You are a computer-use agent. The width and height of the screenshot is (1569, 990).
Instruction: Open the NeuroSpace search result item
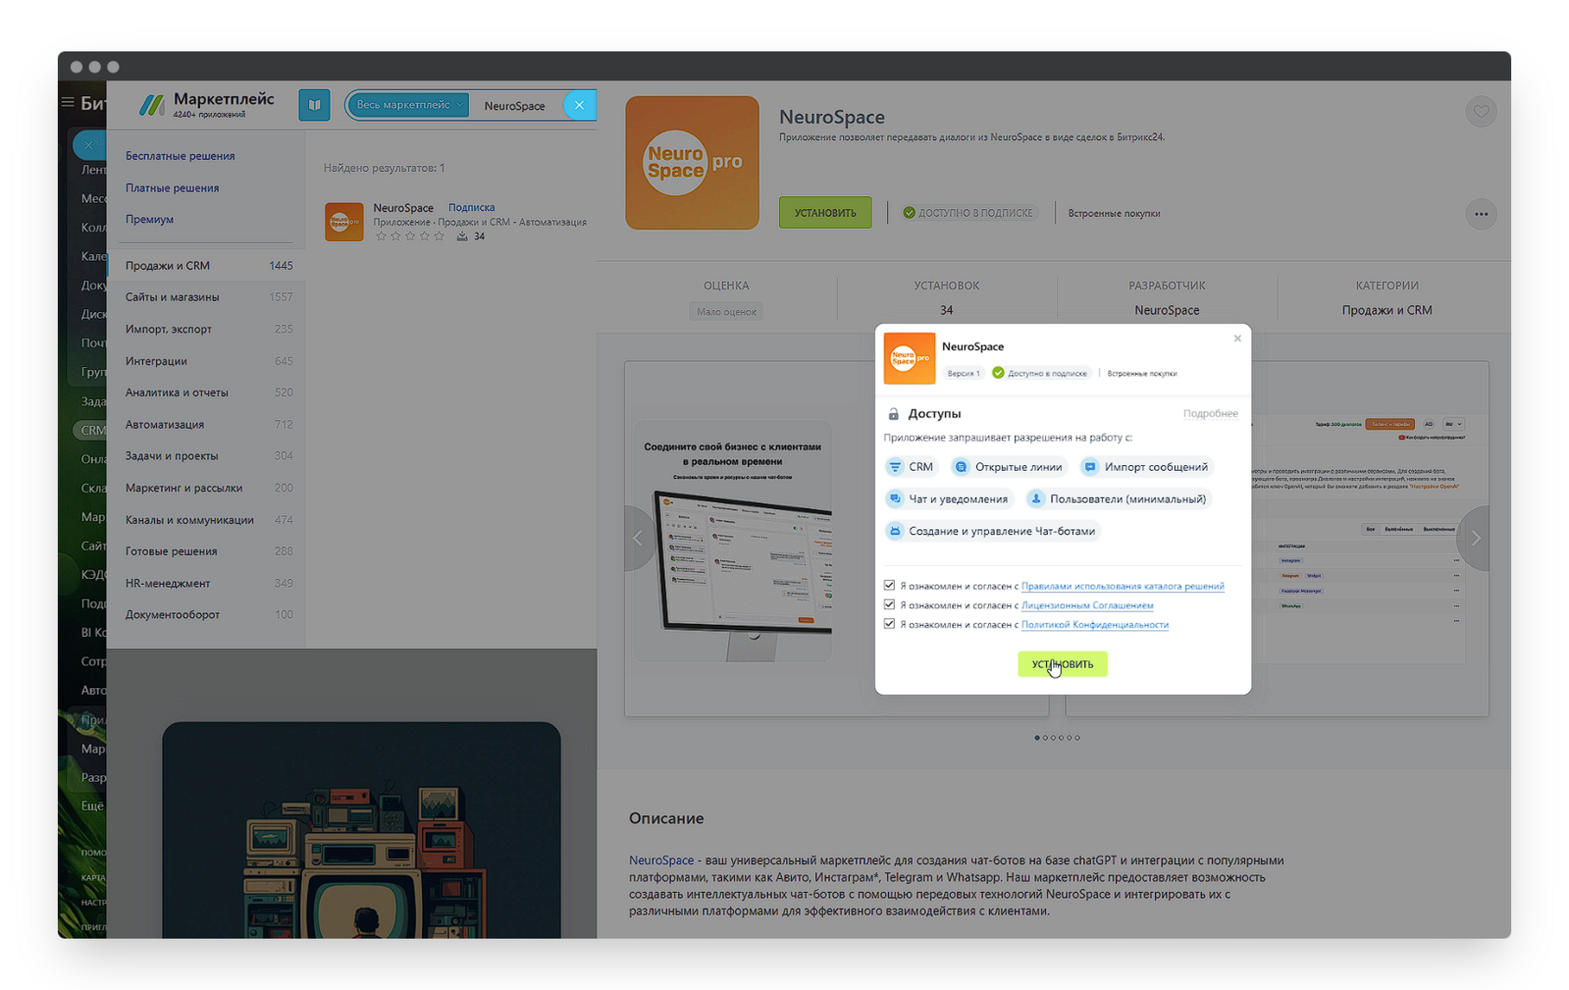[x=456, y=221]
